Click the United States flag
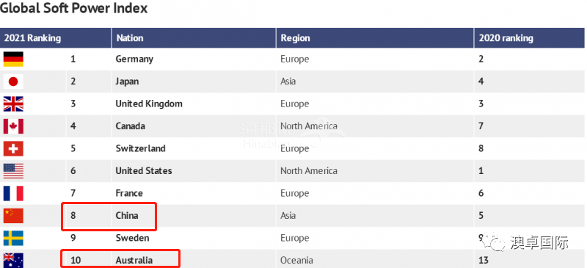This screenshot has width=587, height=268. click(x=13, y=171)
